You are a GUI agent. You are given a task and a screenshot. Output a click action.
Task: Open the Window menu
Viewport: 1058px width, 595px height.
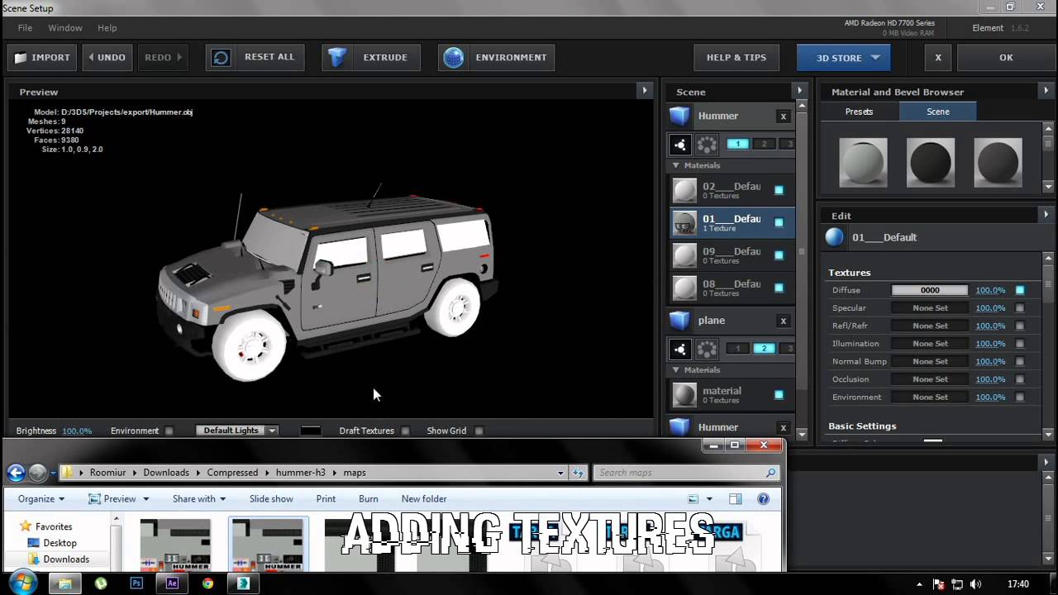[x=65, y=28]
